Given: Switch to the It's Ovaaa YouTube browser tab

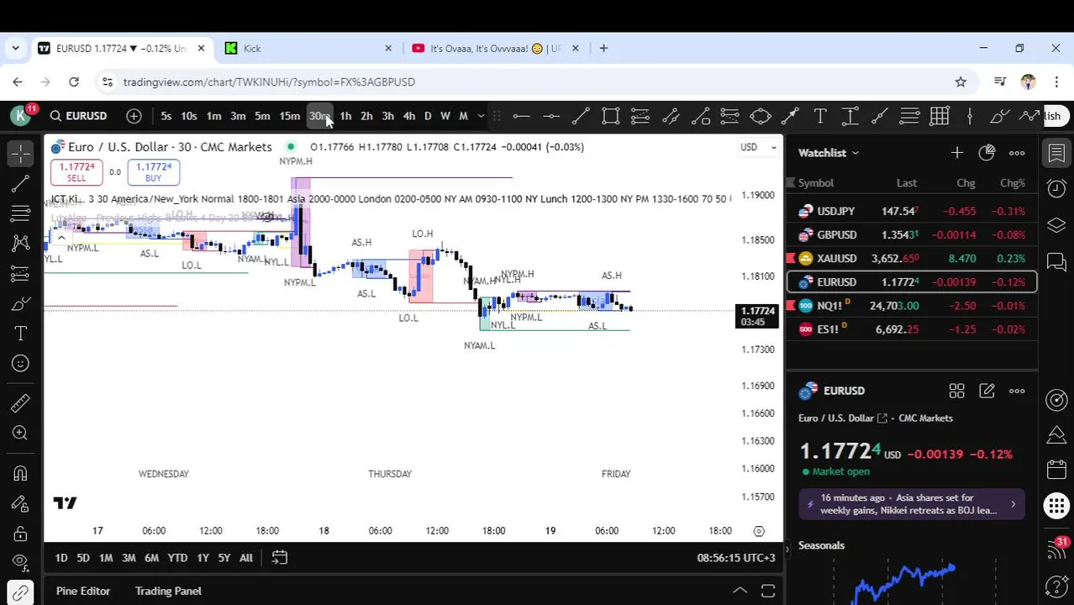Looking at the screenshot, I should click(496, 49).
